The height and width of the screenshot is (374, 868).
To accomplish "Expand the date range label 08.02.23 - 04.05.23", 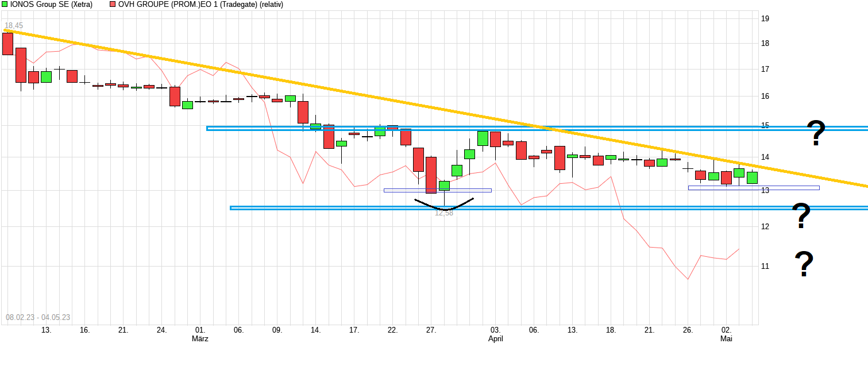I will pyautogui.click(x=39, y=315).
